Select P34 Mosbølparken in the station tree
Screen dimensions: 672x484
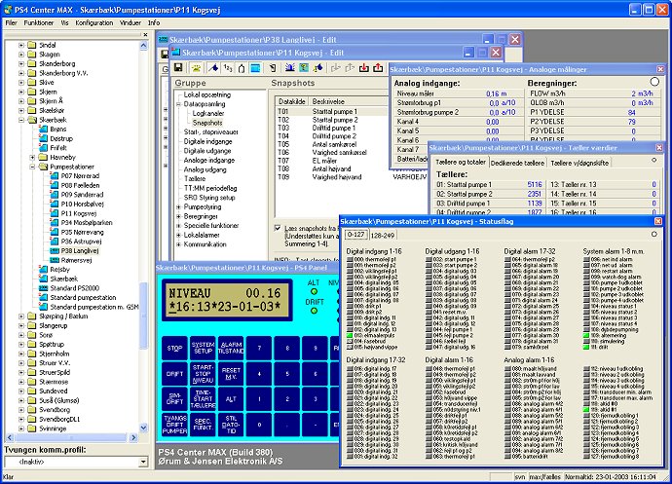tap(87, 222)
